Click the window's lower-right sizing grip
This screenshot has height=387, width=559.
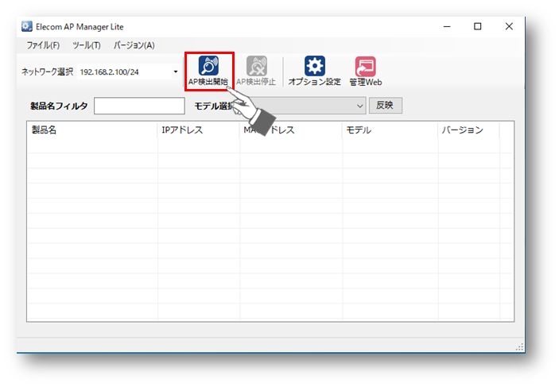[x=520, y=347]
